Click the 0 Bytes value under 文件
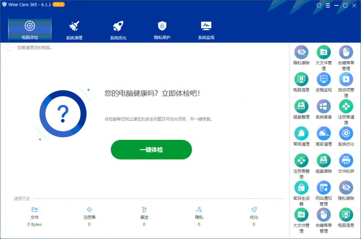This screenshot has height=239, width=361. pyautogui.click(x=35, y=224)
